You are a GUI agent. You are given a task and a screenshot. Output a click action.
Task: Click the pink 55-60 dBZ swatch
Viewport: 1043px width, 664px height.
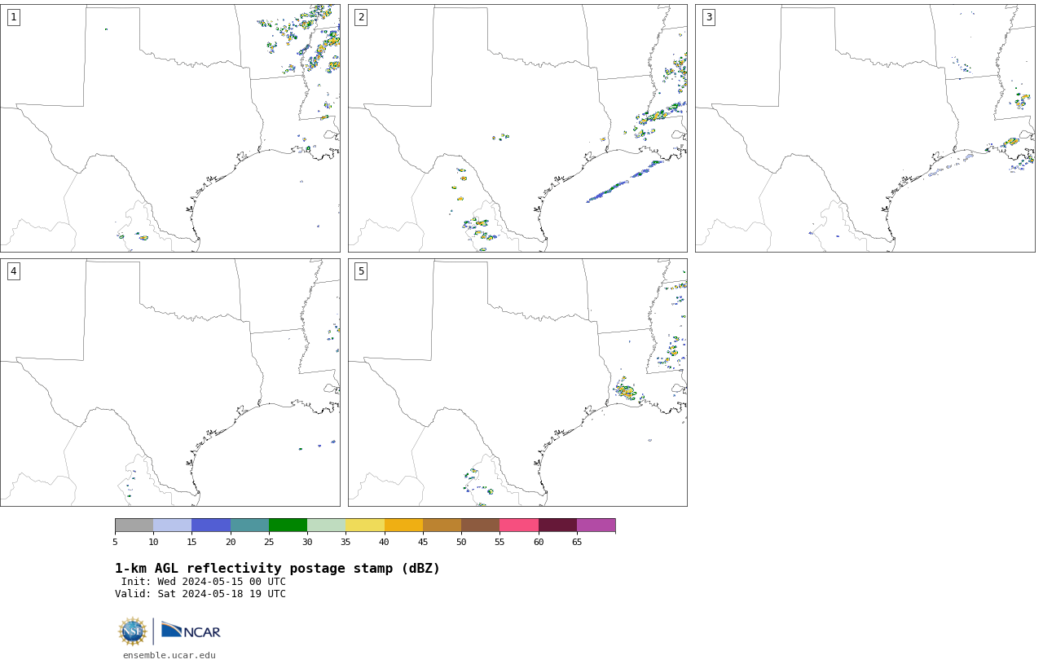tap(519, 525)
